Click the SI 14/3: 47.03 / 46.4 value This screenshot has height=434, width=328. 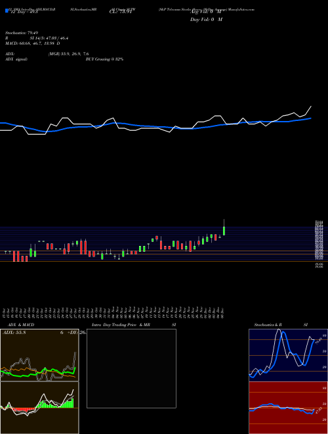pos(50,38)
